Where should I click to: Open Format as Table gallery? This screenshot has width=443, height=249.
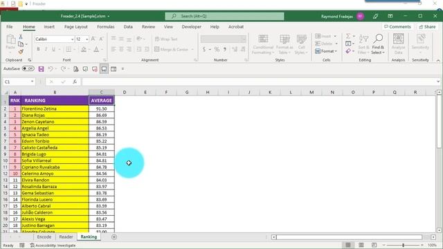pyautogui.click(x=284, y=44)
